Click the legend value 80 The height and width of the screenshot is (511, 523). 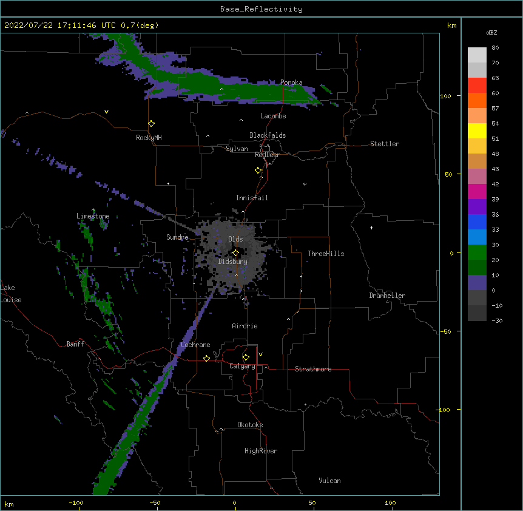click(x=495, y=47)
